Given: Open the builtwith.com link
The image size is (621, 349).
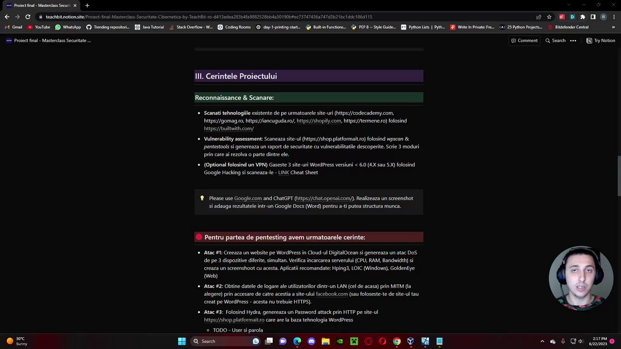Looking at the screenshot, I should [229, 128].
